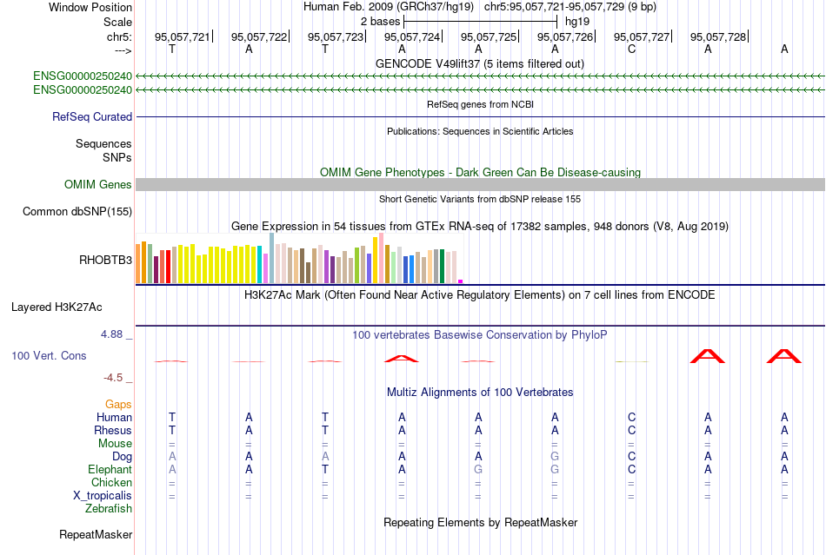The height and width of the screenshot is (555, 826).
Task: Click the Rhesus species label
Action: 113,430
